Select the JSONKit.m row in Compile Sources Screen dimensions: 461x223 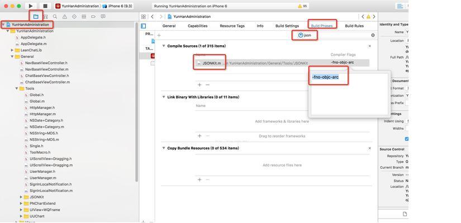pos(283,63)
